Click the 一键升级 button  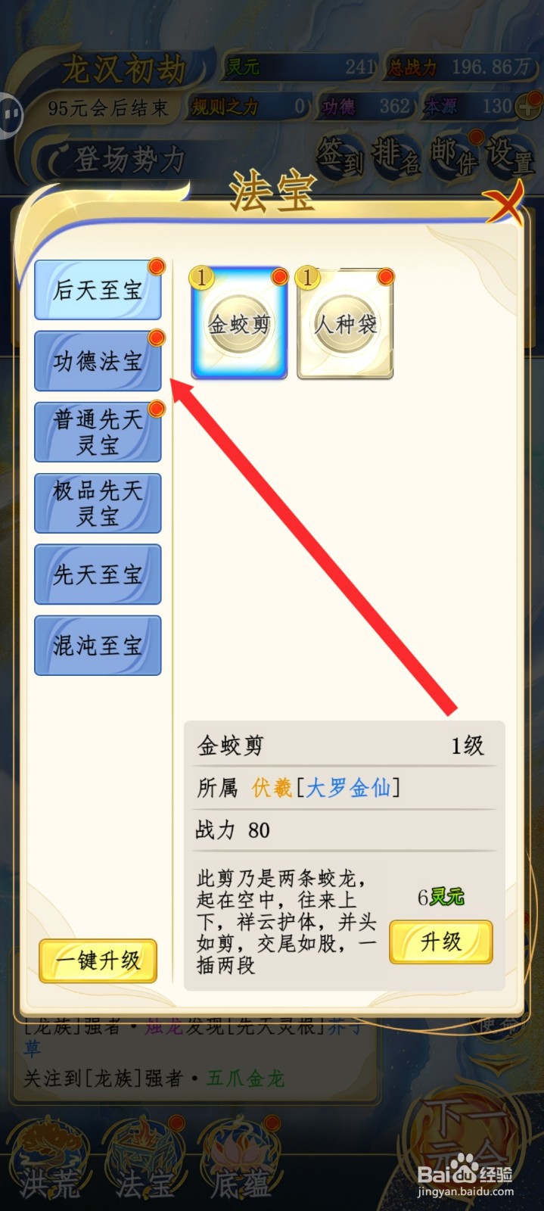[x=98, y=961]
